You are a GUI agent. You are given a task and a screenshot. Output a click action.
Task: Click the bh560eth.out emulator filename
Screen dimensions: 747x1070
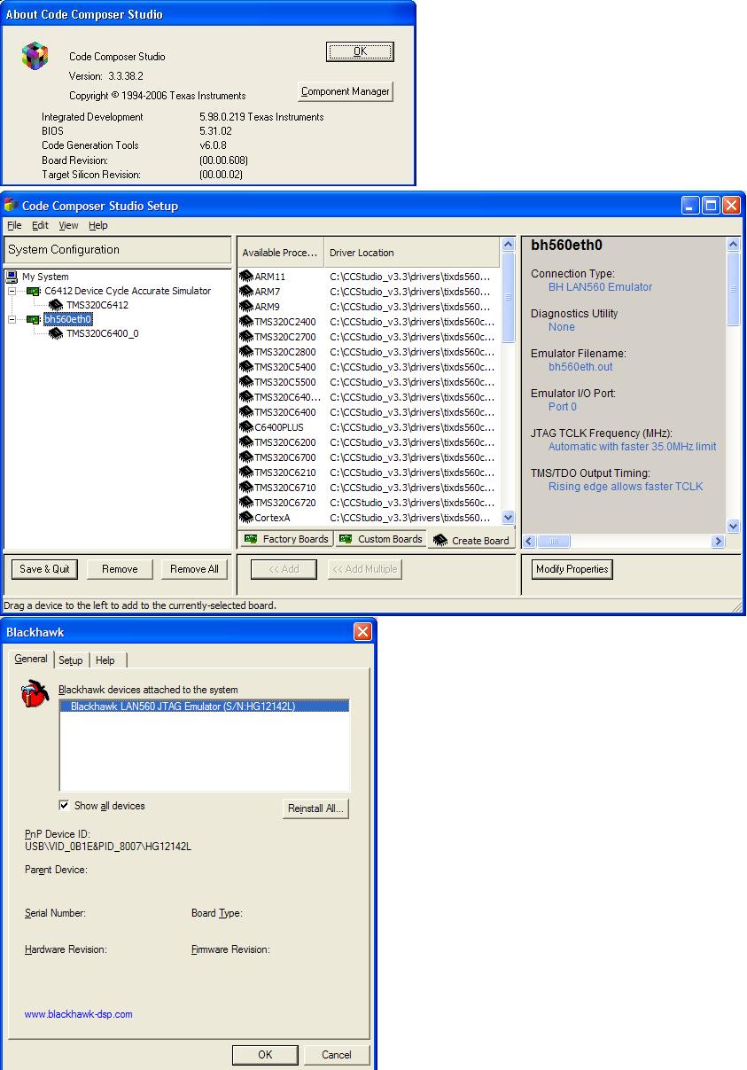point(580,367)
